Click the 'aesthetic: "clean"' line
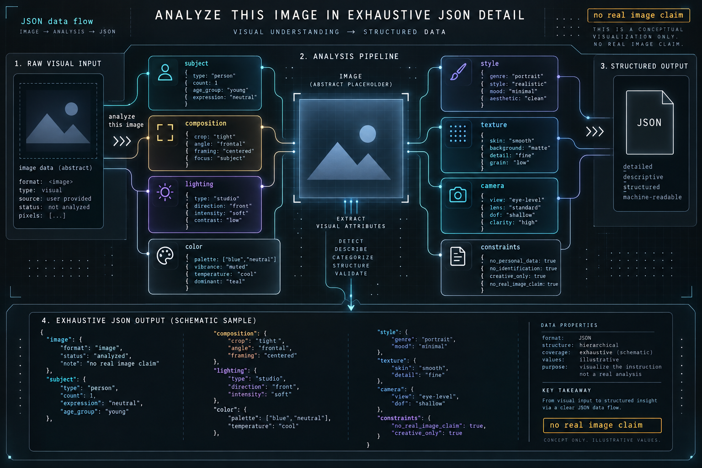 (x=518, y=99)
